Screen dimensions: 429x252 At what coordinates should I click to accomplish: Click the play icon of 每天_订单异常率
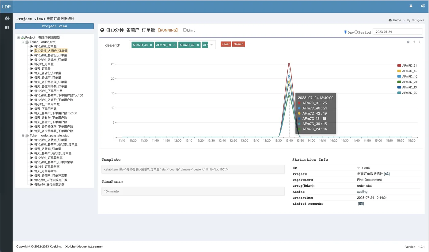click(x=32, y=171)
